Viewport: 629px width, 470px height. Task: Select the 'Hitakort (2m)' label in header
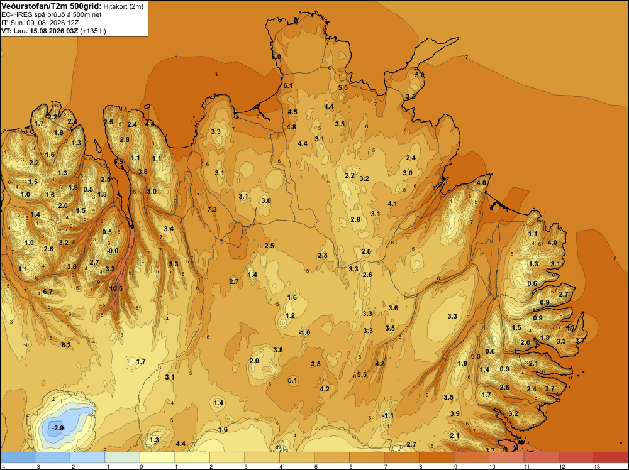coord(123,6)
